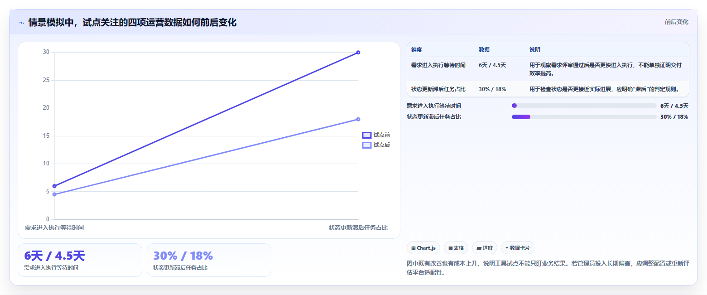
Task: Click the 试点后 point at value 18
Action: (358, 119)
